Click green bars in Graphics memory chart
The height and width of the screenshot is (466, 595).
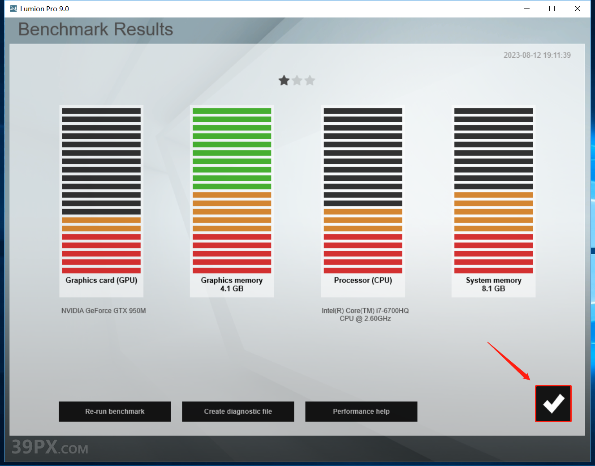pos(232,149)
